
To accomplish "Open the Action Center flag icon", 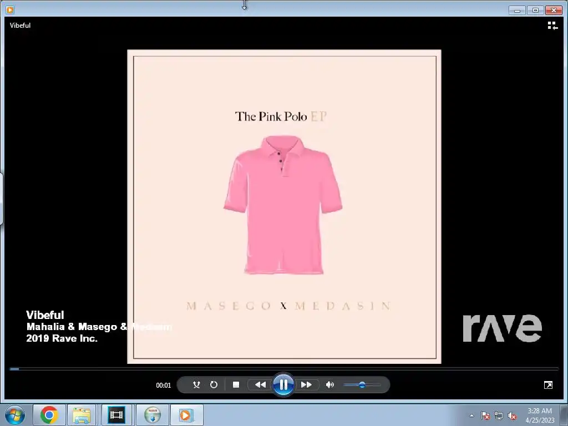I will 485,415.
